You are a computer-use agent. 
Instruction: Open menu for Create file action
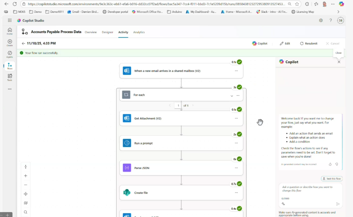236,193
